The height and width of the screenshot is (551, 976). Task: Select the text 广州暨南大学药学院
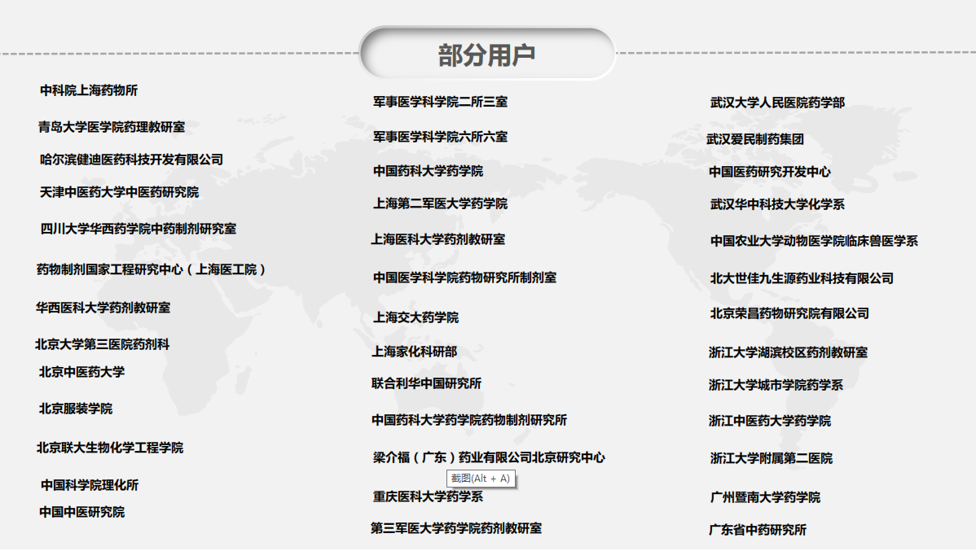point(765,497)
